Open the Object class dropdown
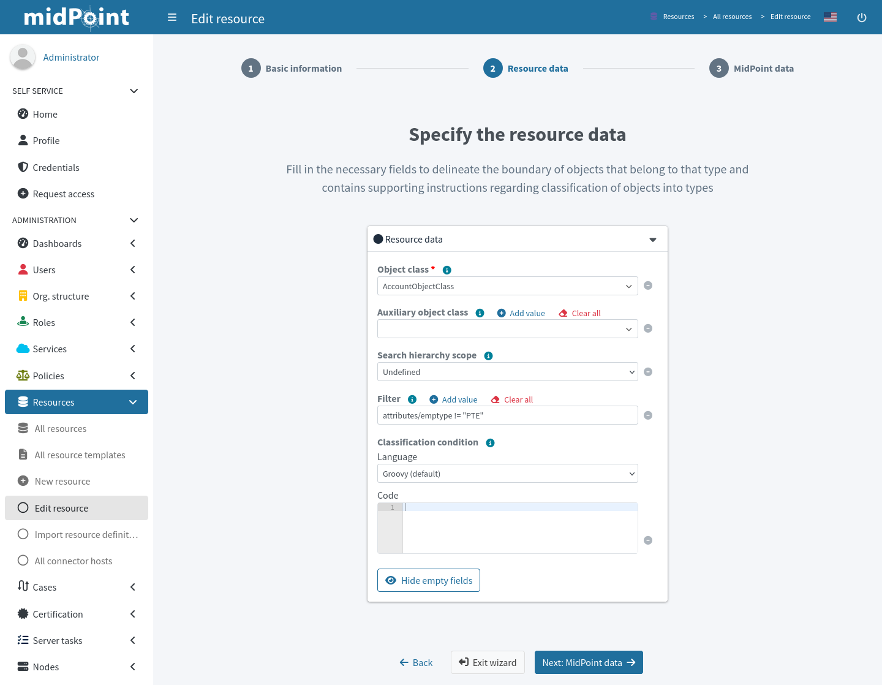 [507, 286]
